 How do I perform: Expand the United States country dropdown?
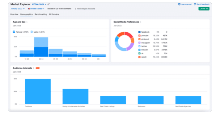click(x=36, y=9)
